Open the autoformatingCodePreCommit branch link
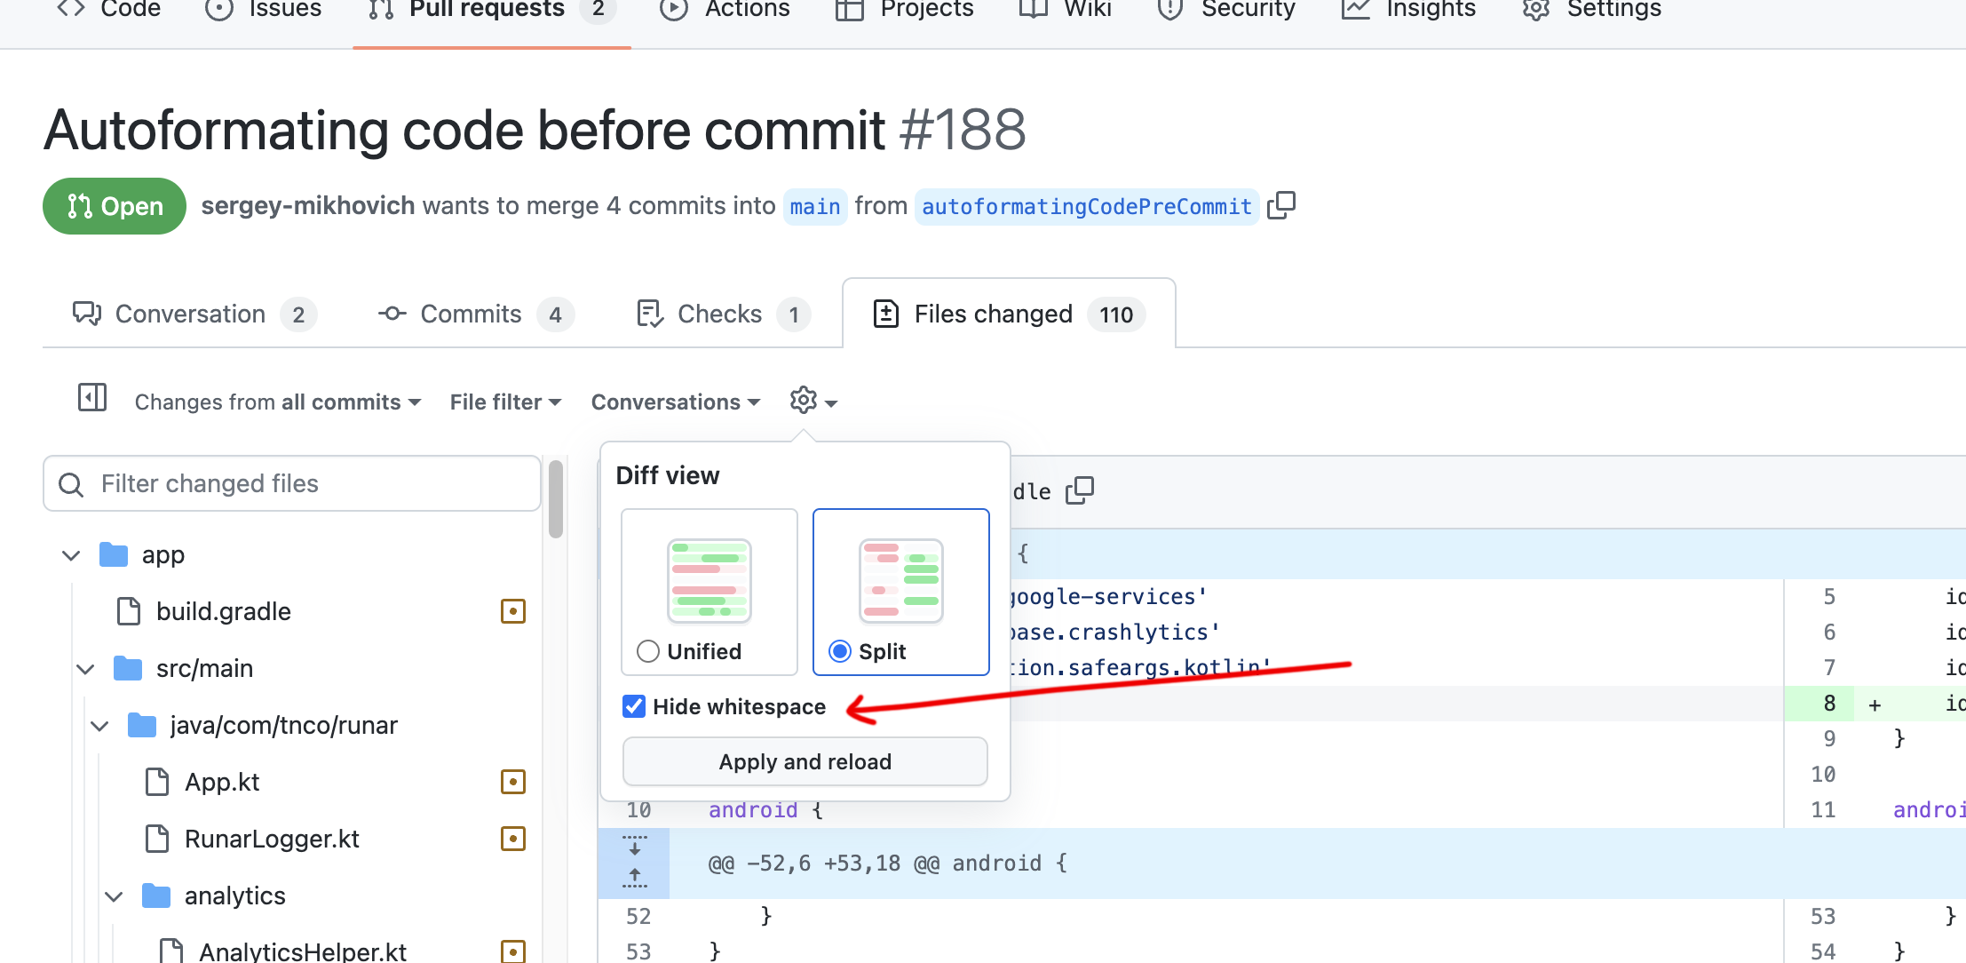The width and height of the screenshot is (1966, 963). 1086,207
